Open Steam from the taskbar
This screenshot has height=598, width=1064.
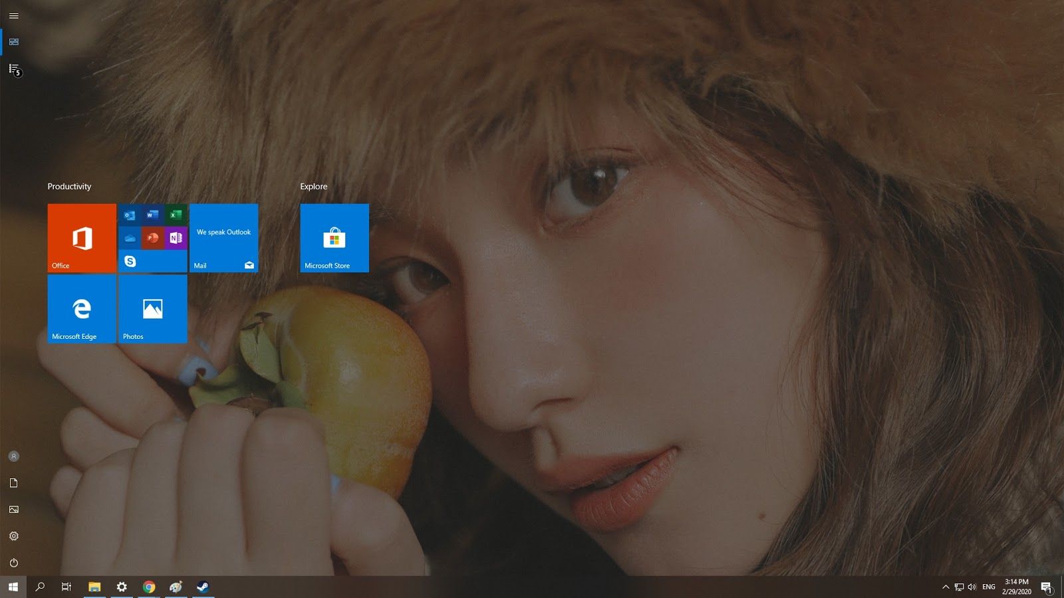pos(203,587)
